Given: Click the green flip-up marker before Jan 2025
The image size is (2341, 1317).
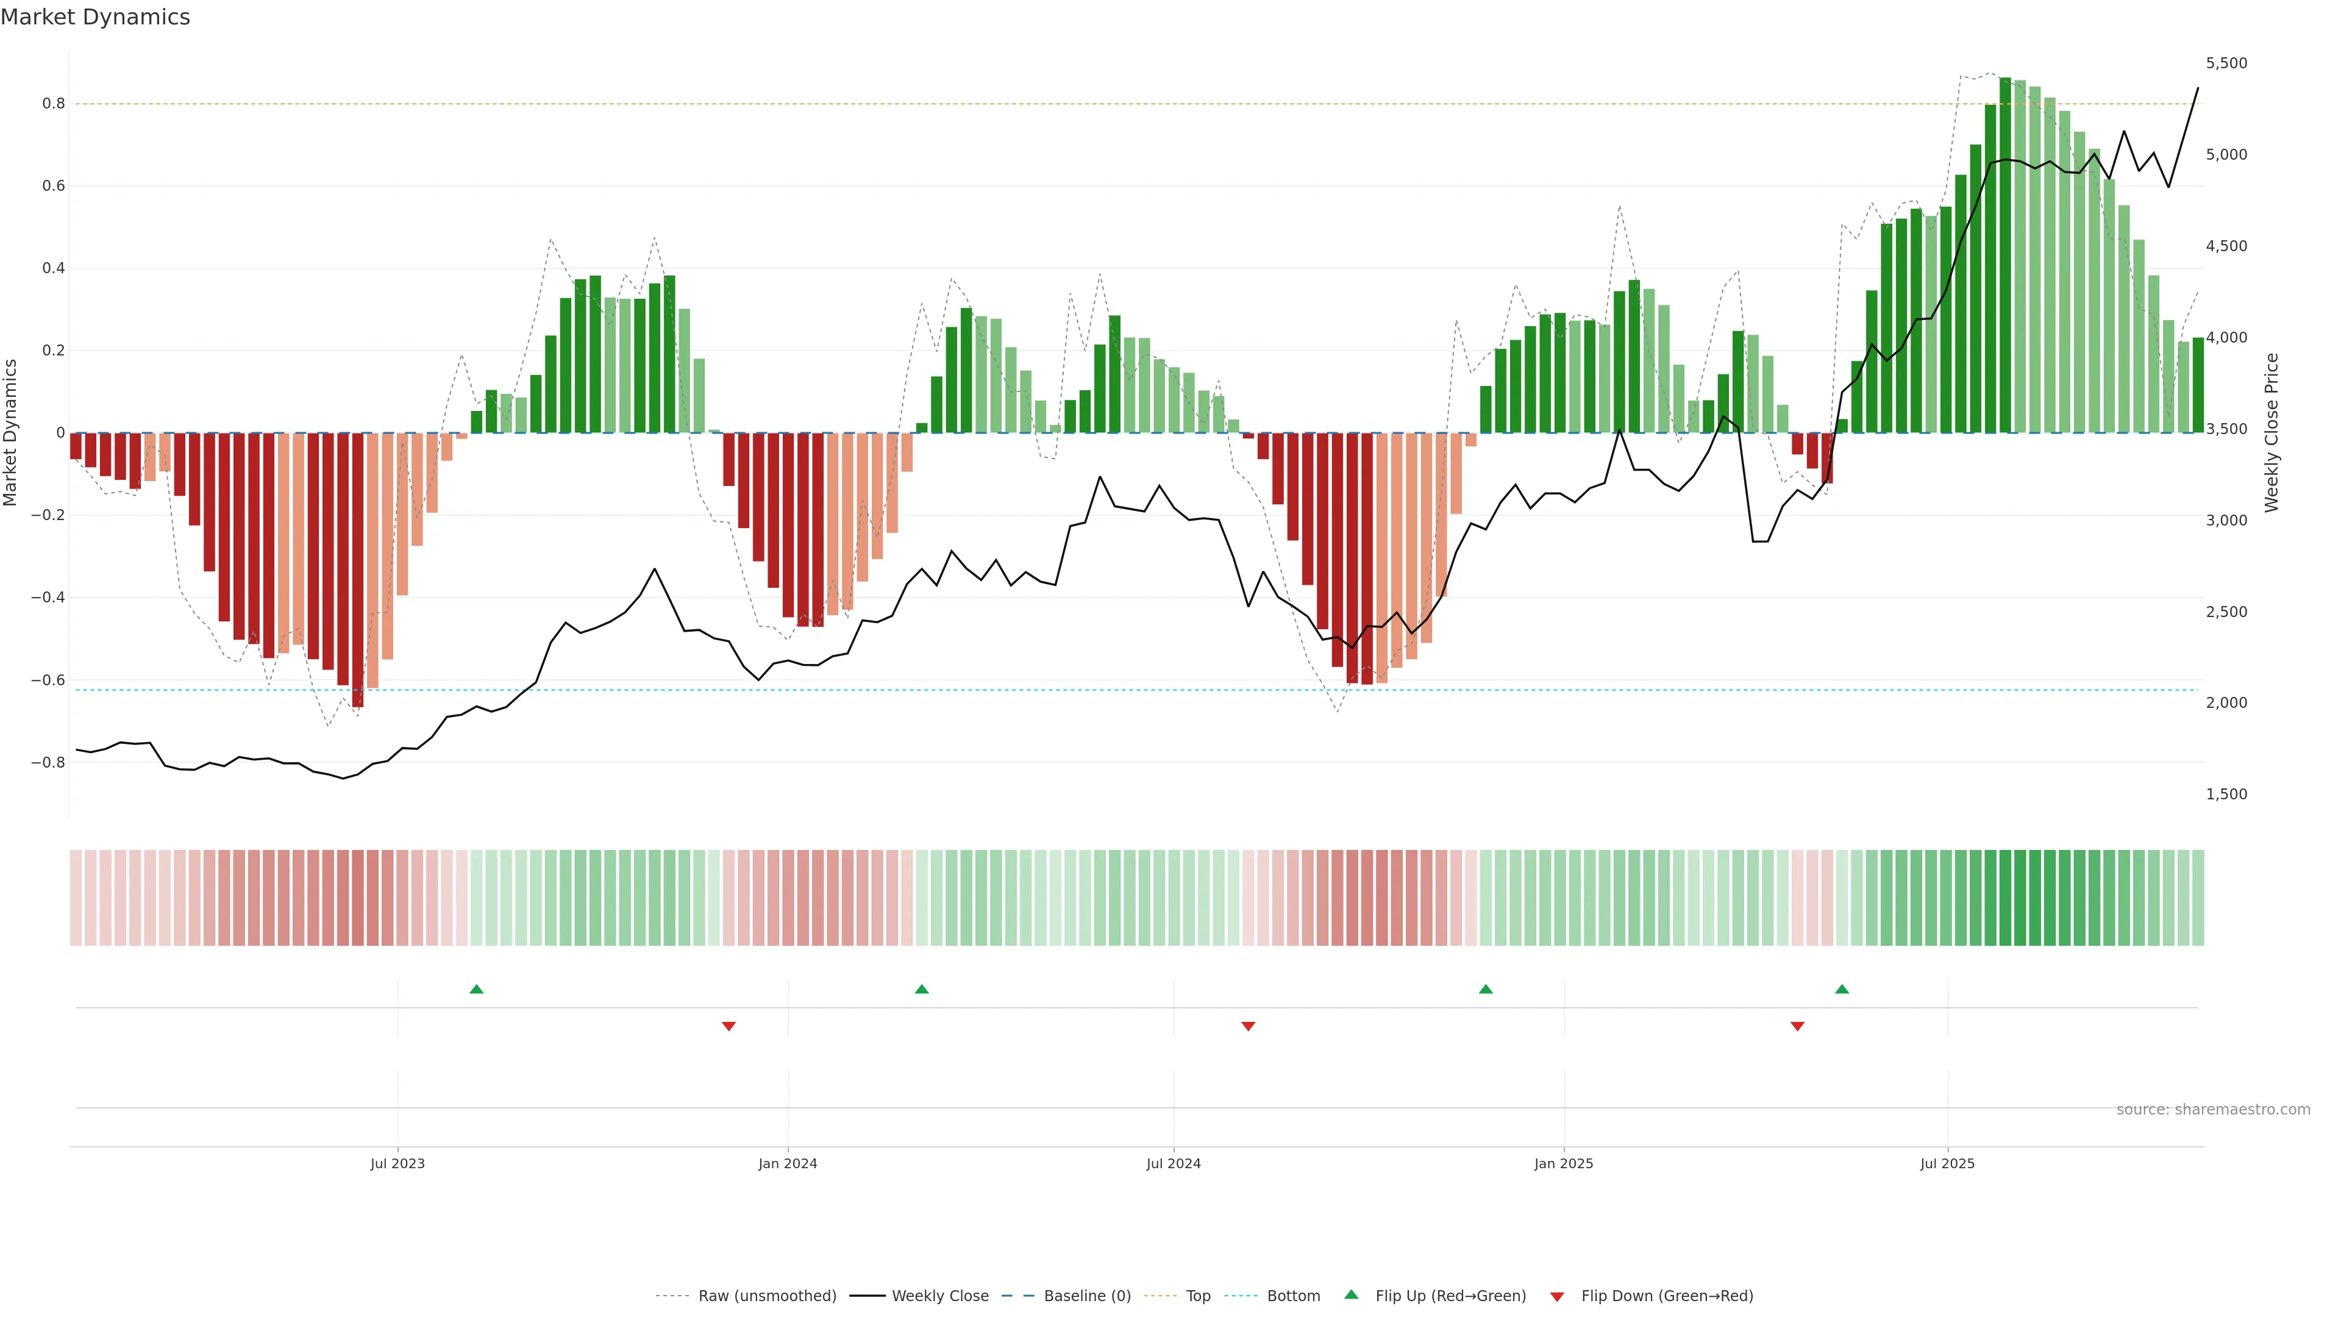Looking at the screenshot, I should (1485, 989).
